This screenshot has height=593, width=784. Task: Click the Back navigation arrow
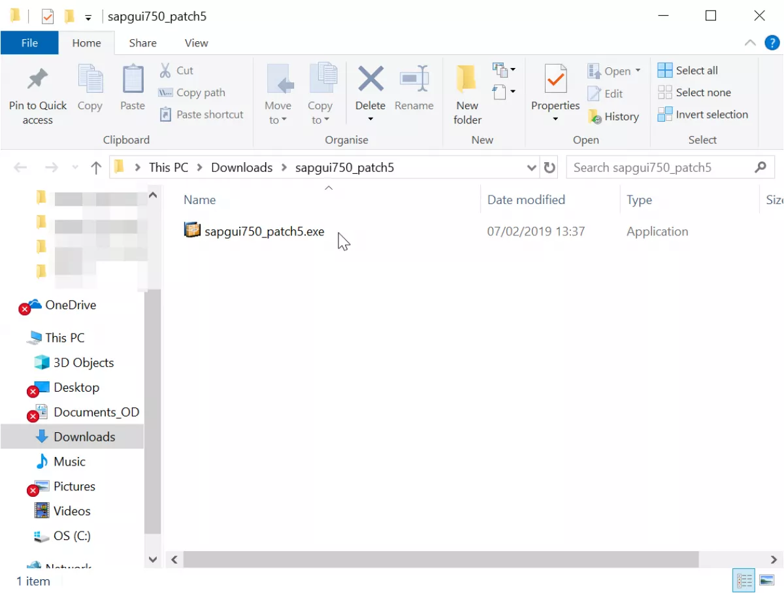(x=20, y=167)
